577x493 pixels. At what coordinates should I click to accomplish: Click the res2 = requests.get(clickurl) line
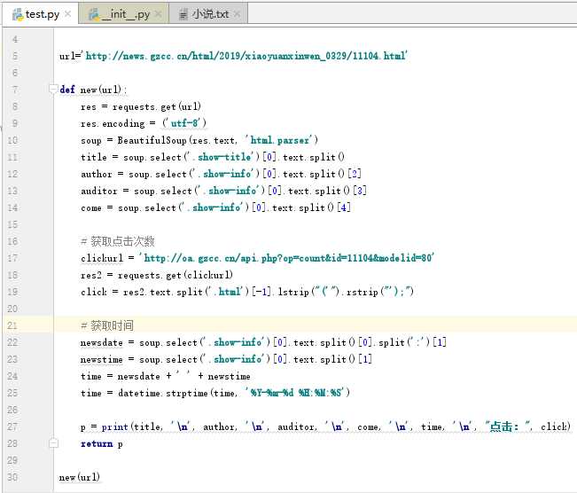pyautogui.click(x=157, y=275)
